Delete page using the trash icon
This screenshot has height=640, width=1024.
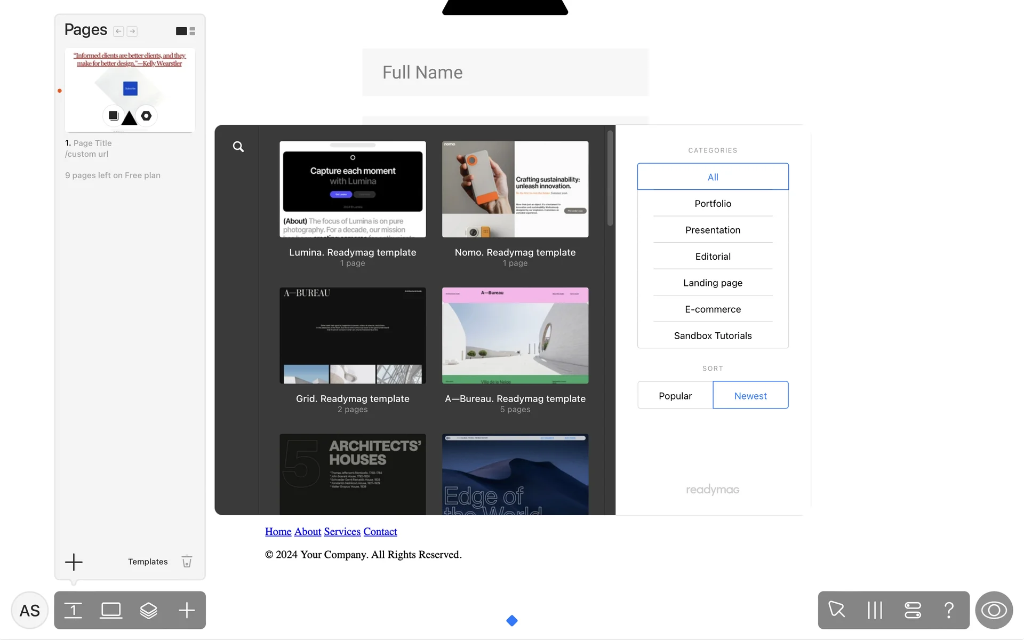point(187,562)
